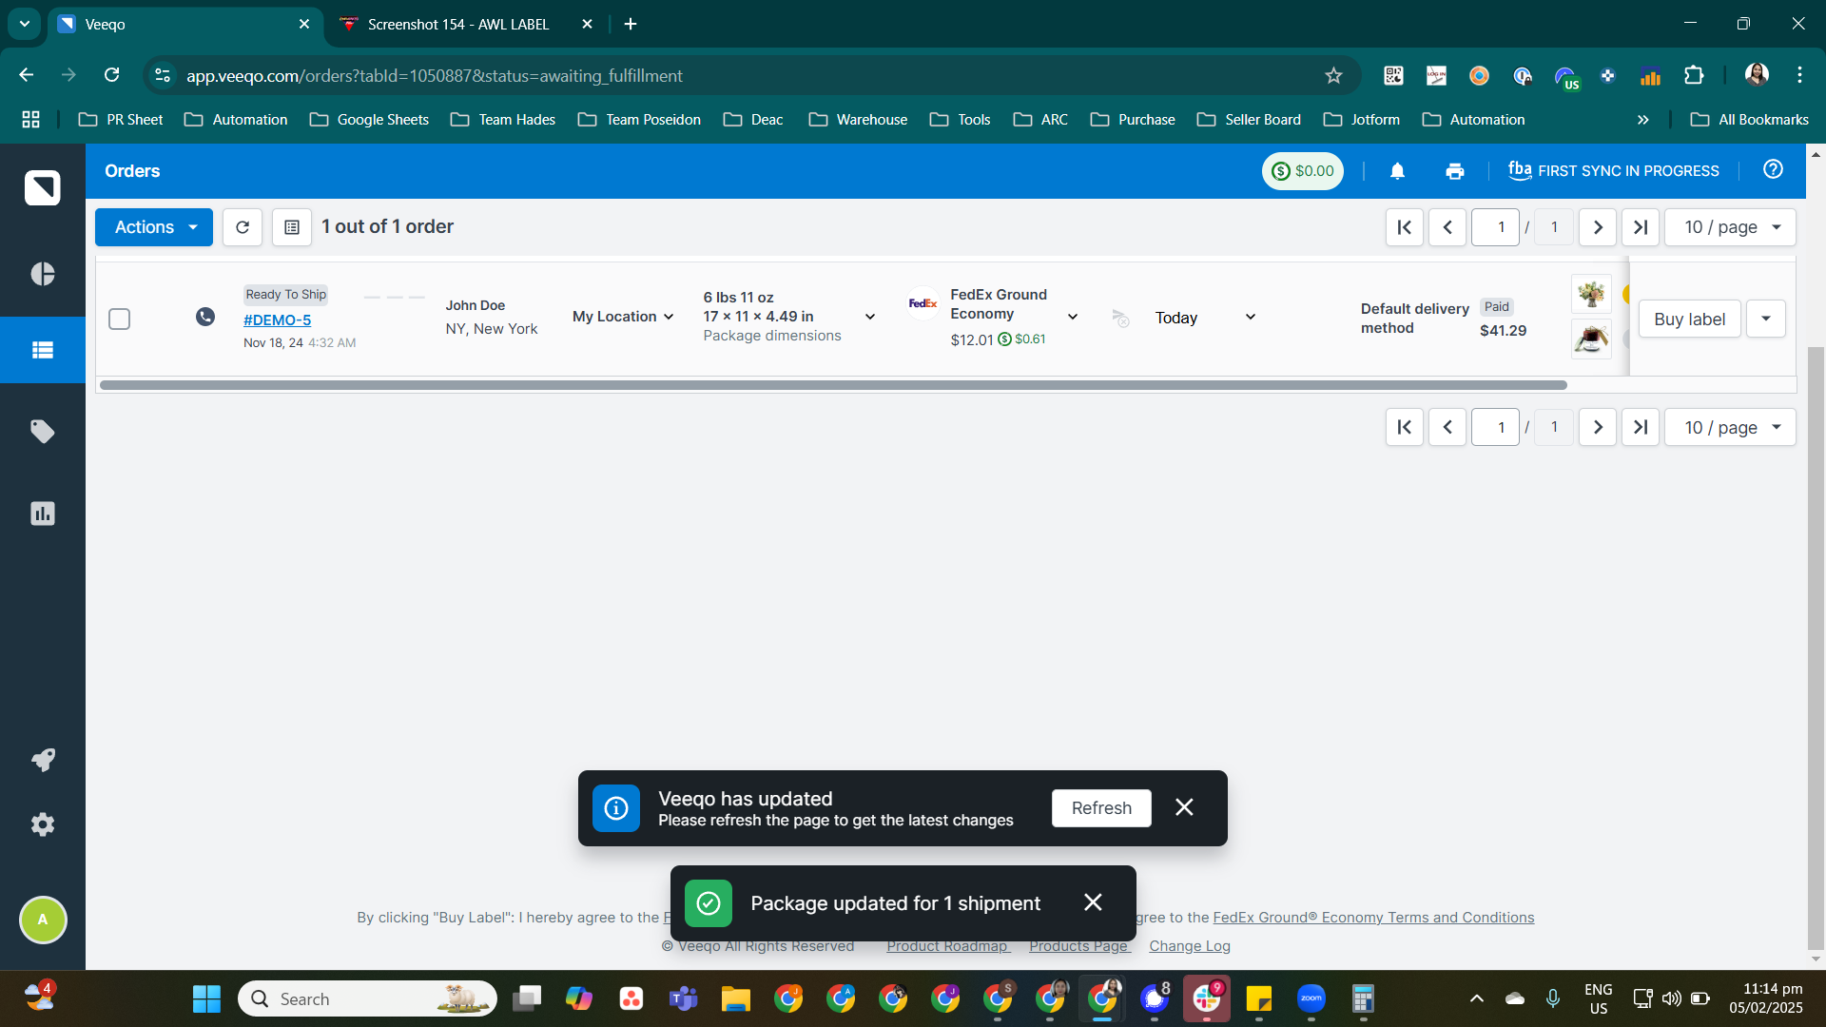Viewport: 1826px width, 1027px height.
Task: Open the Settings gear in sidebar
Action: tap(42, 824)
